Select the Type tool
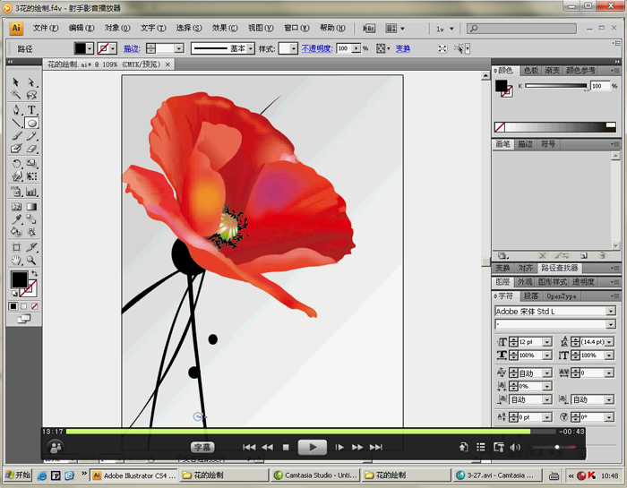The width and height of the screenshot is (627, 488). (31, 110)
